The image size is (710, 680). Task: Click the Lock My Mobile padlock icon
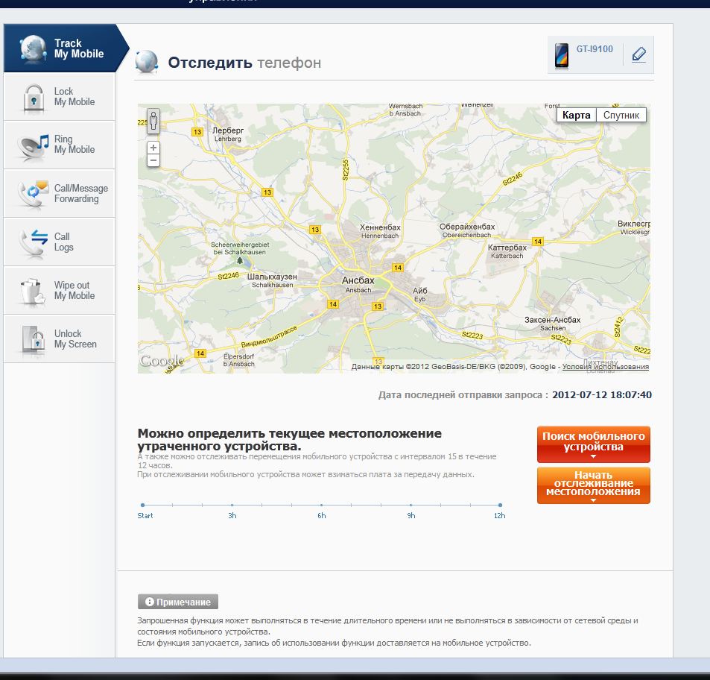tap(33, 98)
